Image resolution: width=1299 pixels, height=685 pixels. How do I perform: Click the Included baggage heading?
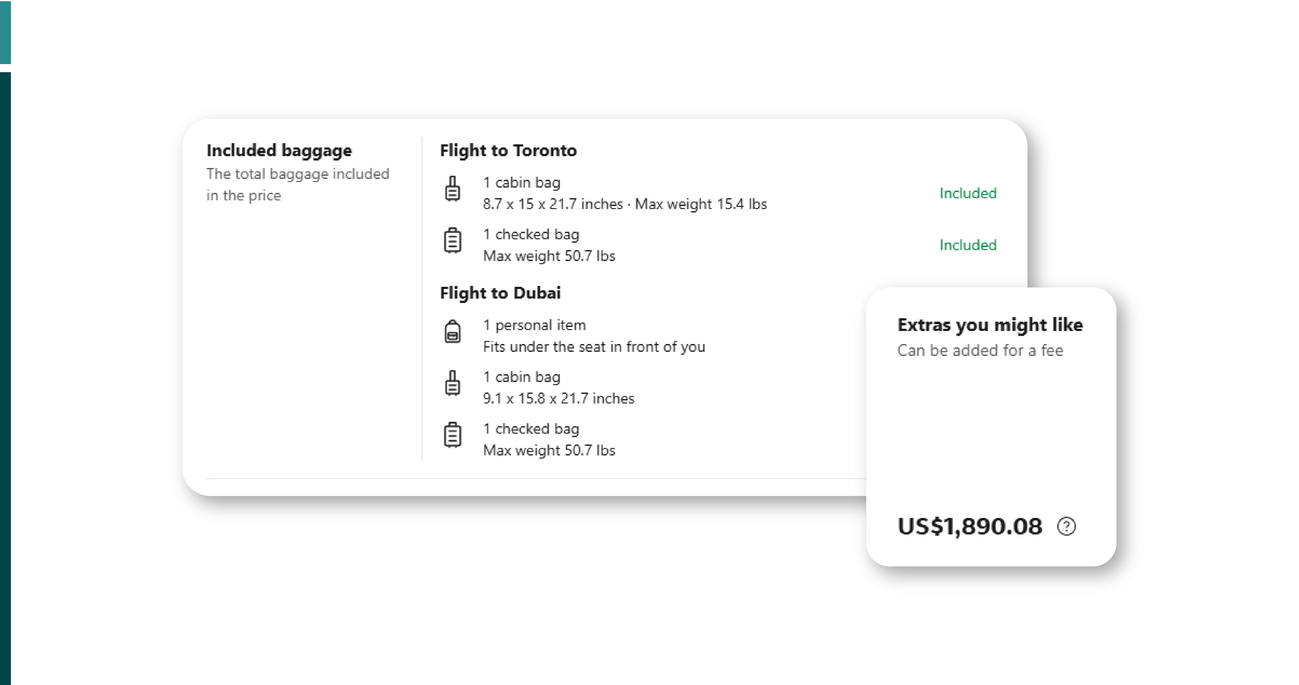click(279, 150)
